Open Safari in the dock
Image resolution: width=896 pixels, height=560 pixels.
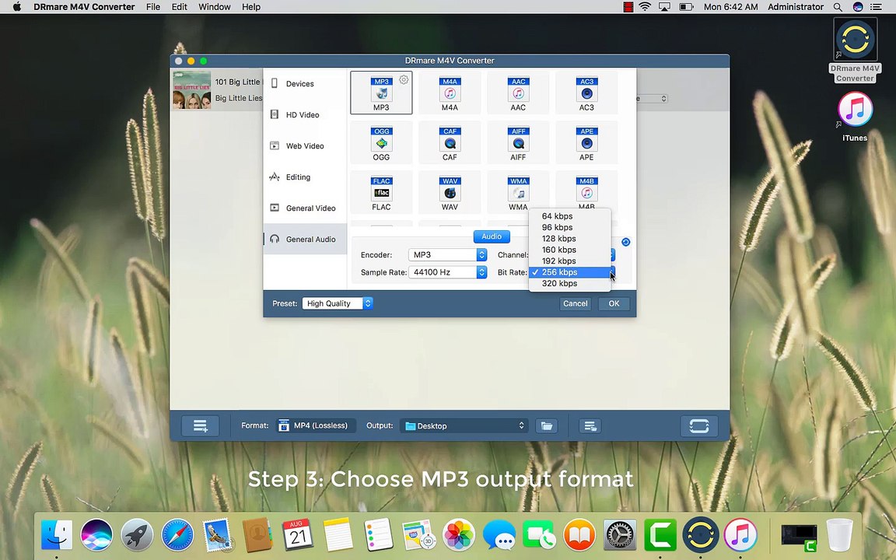point(177,535)
